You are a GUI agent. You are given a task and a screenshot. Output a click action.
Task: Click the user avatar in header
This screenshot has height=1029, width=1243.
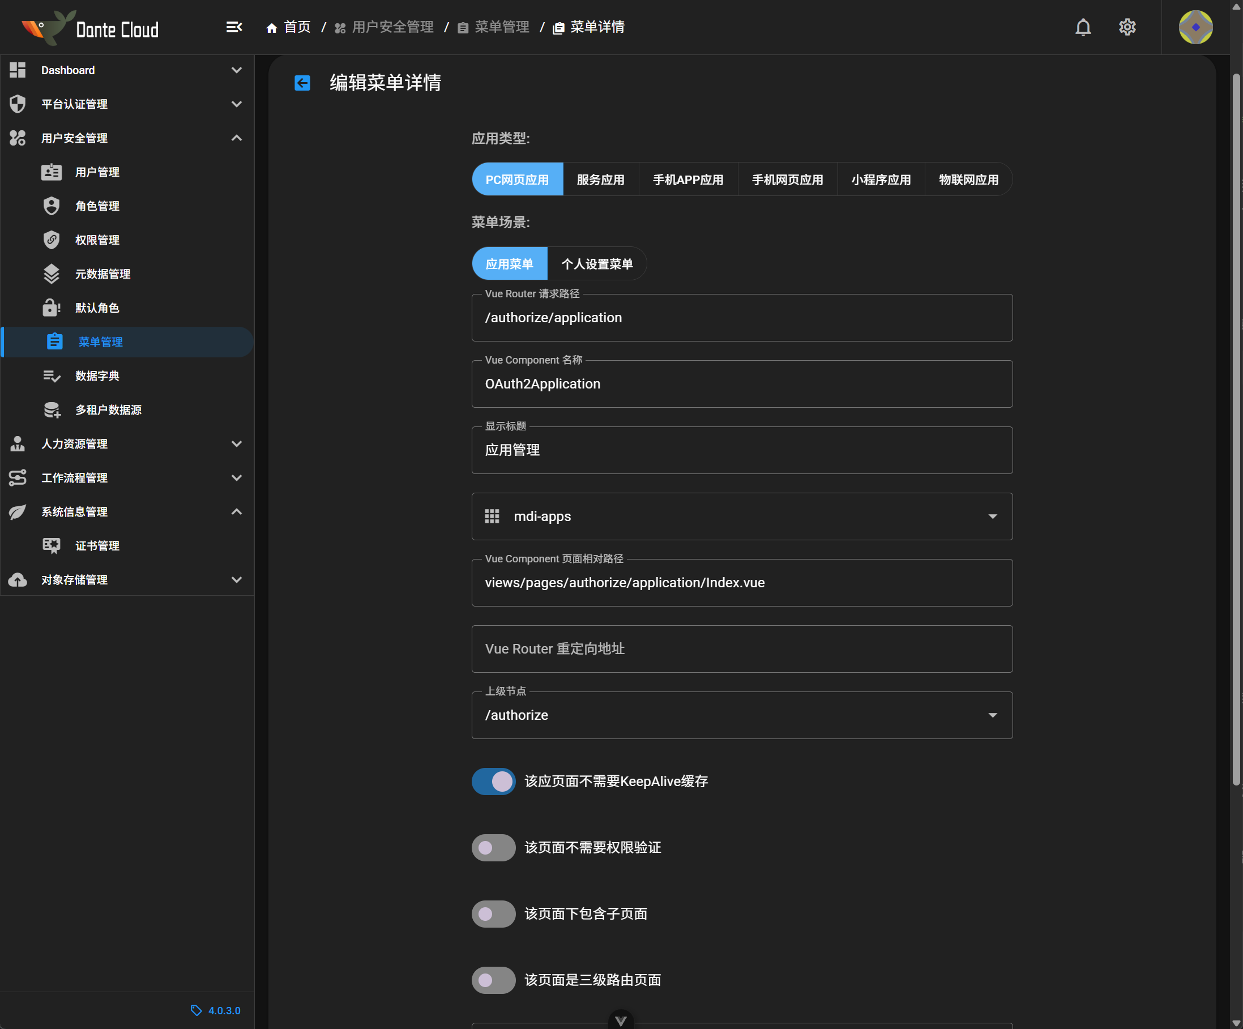tap(1194, 27)
